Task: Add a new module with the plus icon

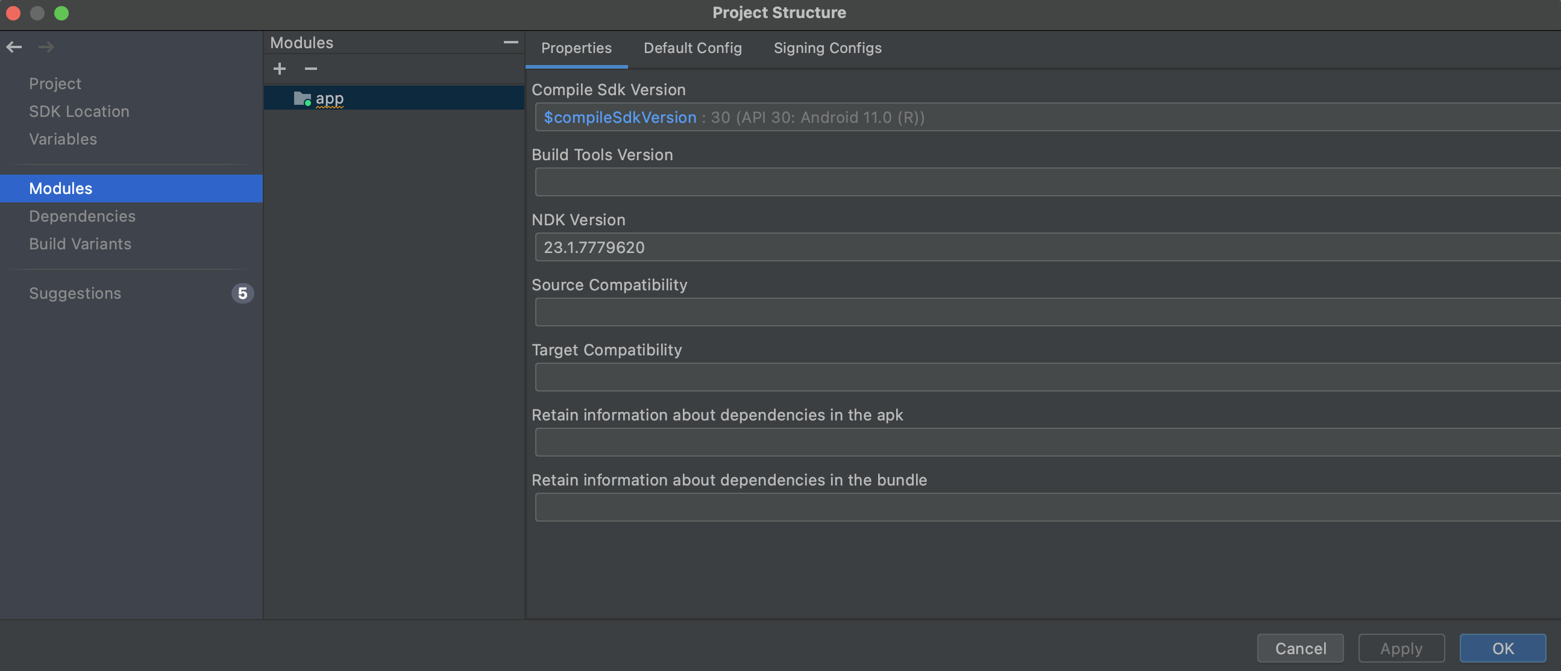Action: pyautogui.click(x=280, y=69)
